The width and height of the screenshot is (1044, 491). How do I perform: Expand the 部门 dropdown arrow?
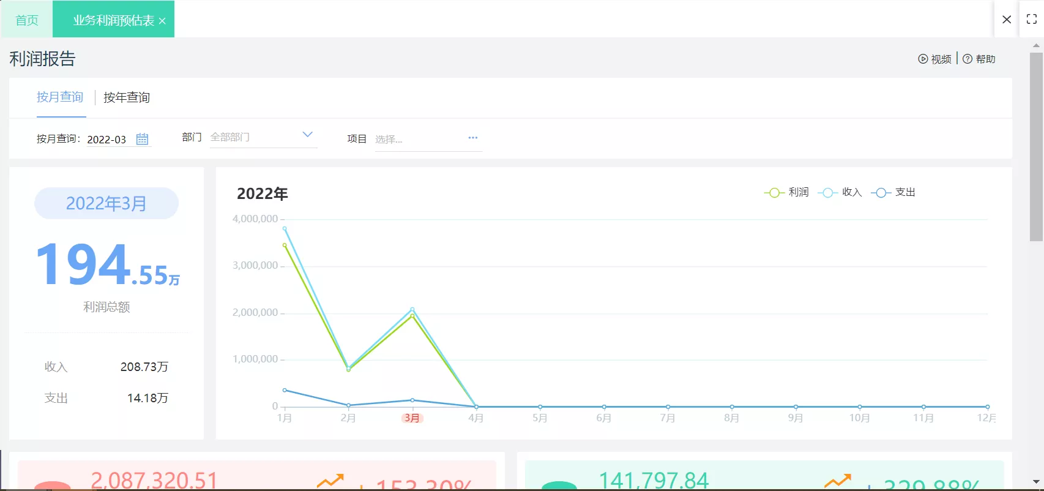[308, 135]
